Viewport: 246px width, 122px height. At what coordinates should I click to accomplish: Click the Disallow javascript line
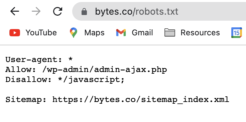pos(65,80)
